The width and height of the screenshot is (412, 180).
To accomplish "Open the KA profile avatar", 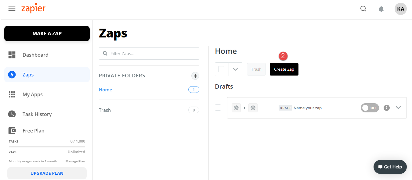I will pyautogui.click(x=400, y=9).
